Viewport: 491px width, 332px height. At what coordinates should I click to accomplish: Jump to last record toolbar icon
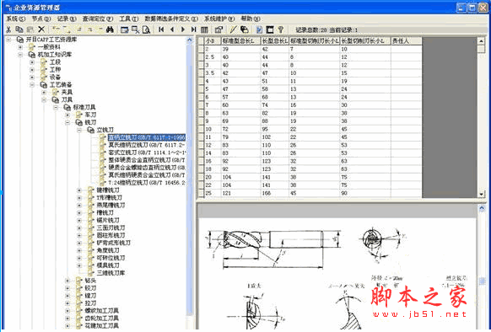pyautogui.click(x=194, y=29)
